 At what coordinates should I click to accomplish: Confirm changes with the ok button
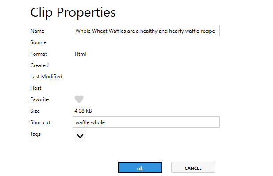[140, 168]
